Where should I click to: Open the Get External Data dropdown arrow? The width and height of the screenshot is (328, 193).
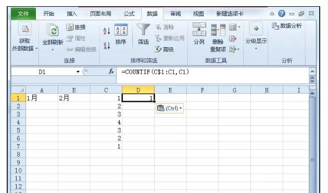click(x=36, y=48)
